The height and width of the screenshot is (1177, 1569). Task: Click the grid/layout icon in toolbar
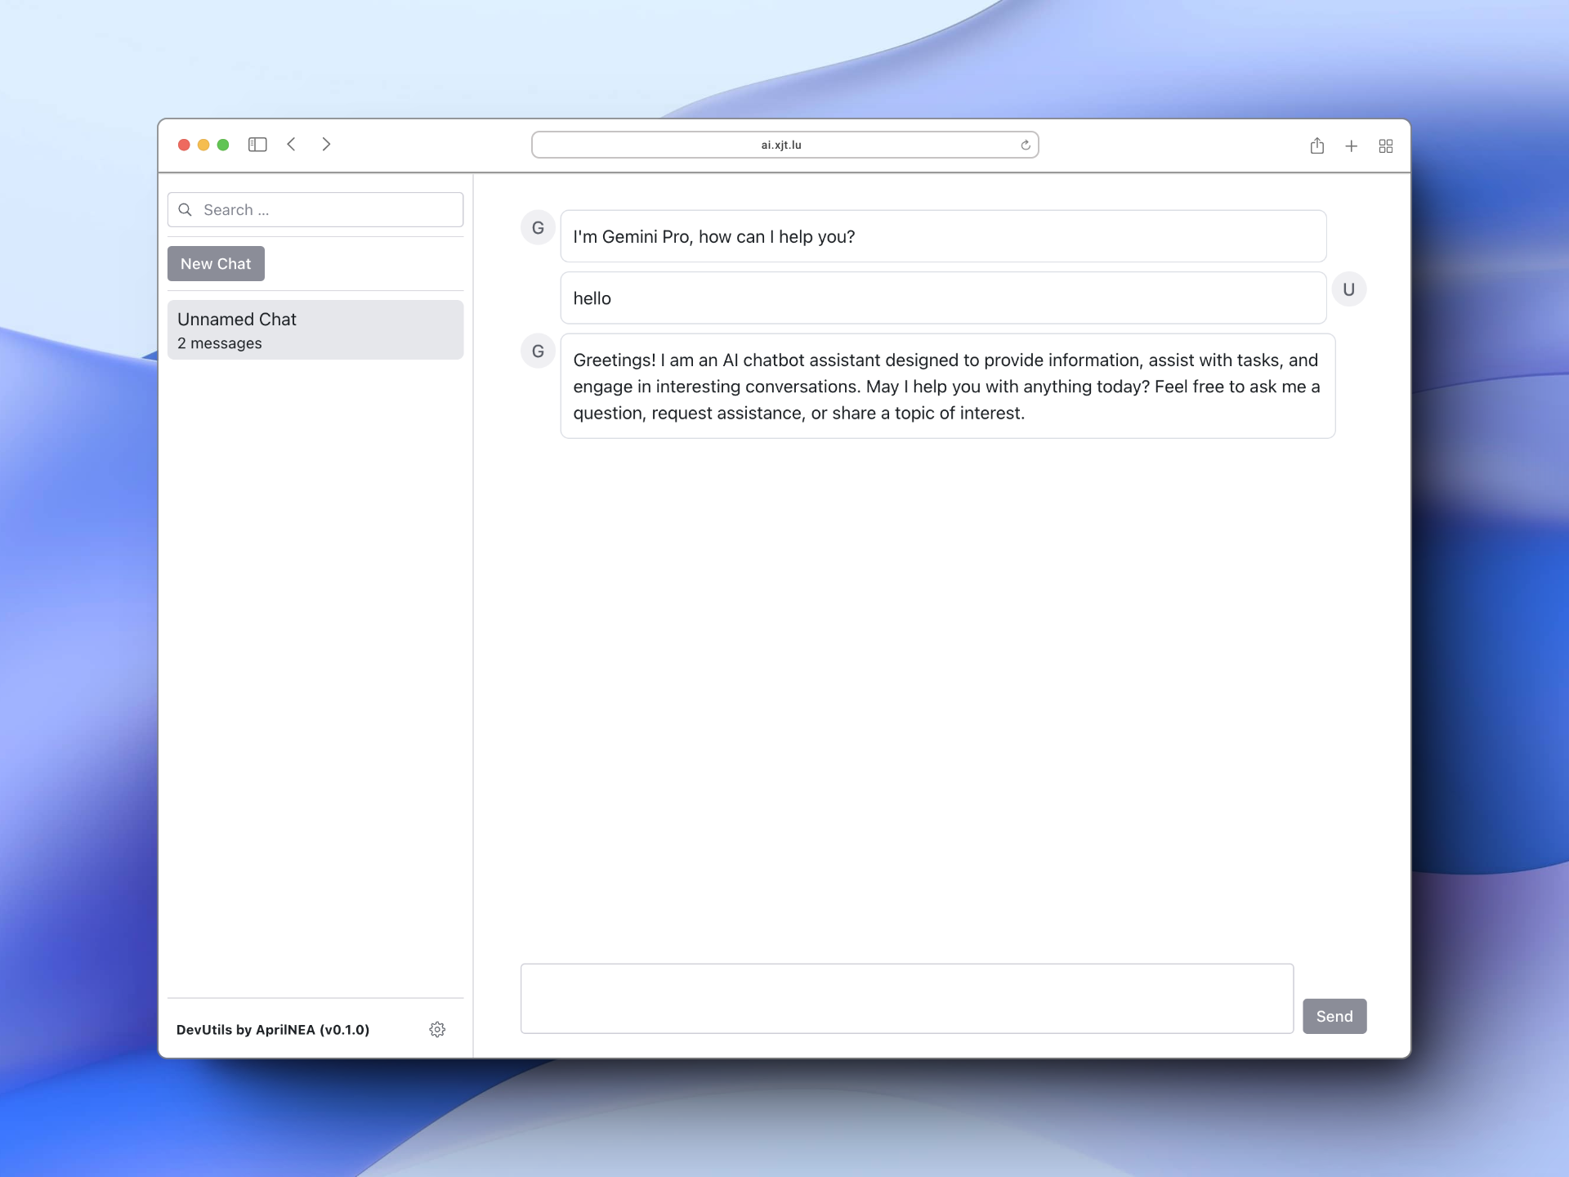click(x=1386, y=145)
